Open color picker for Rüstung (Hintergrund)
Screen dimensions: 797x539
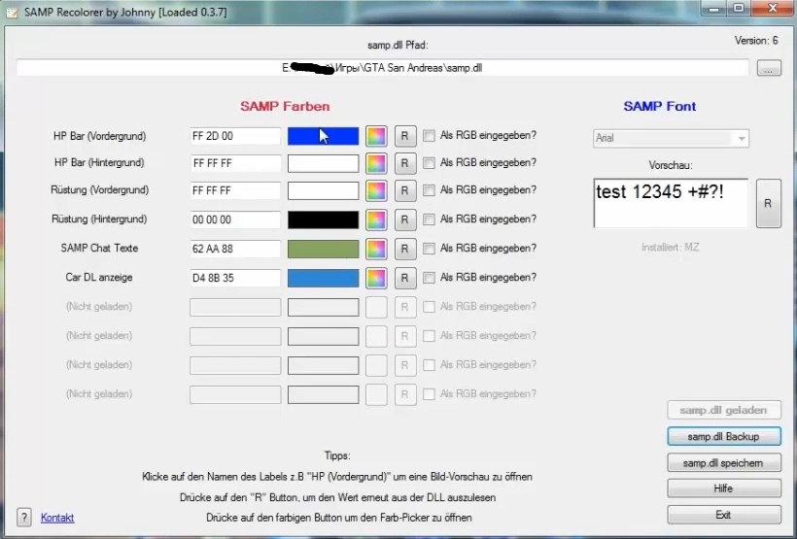click(x=376, y=219)
